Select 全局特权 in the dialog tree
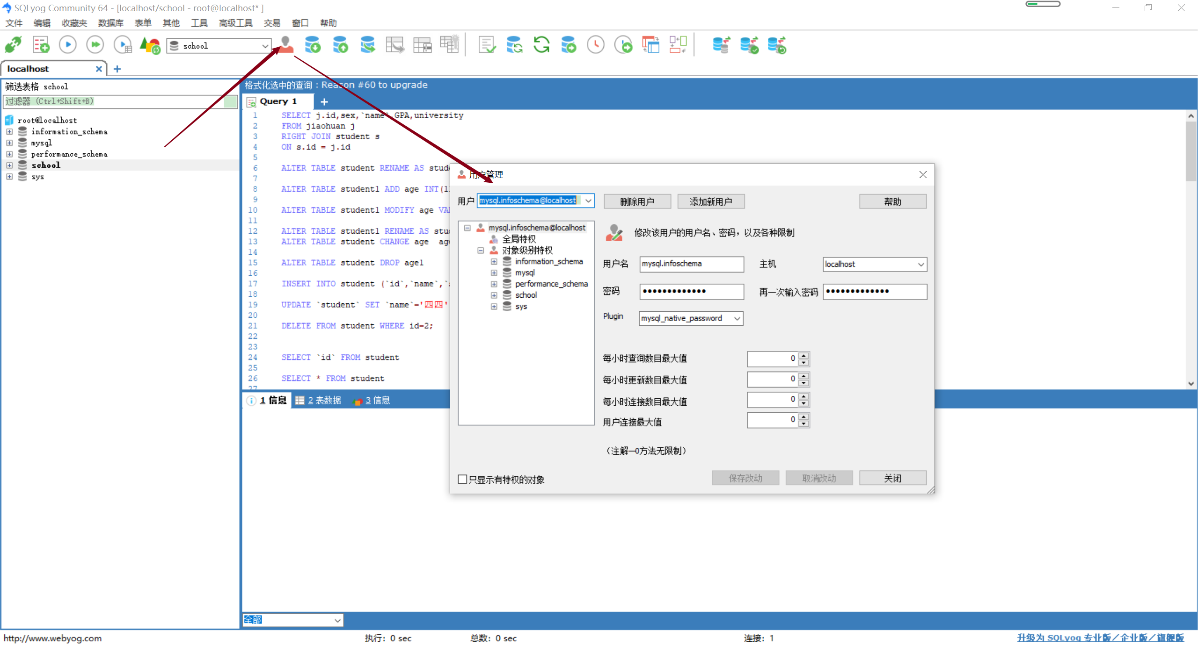Viewport: 1198px width, 645px height. [x=519, y=239]
